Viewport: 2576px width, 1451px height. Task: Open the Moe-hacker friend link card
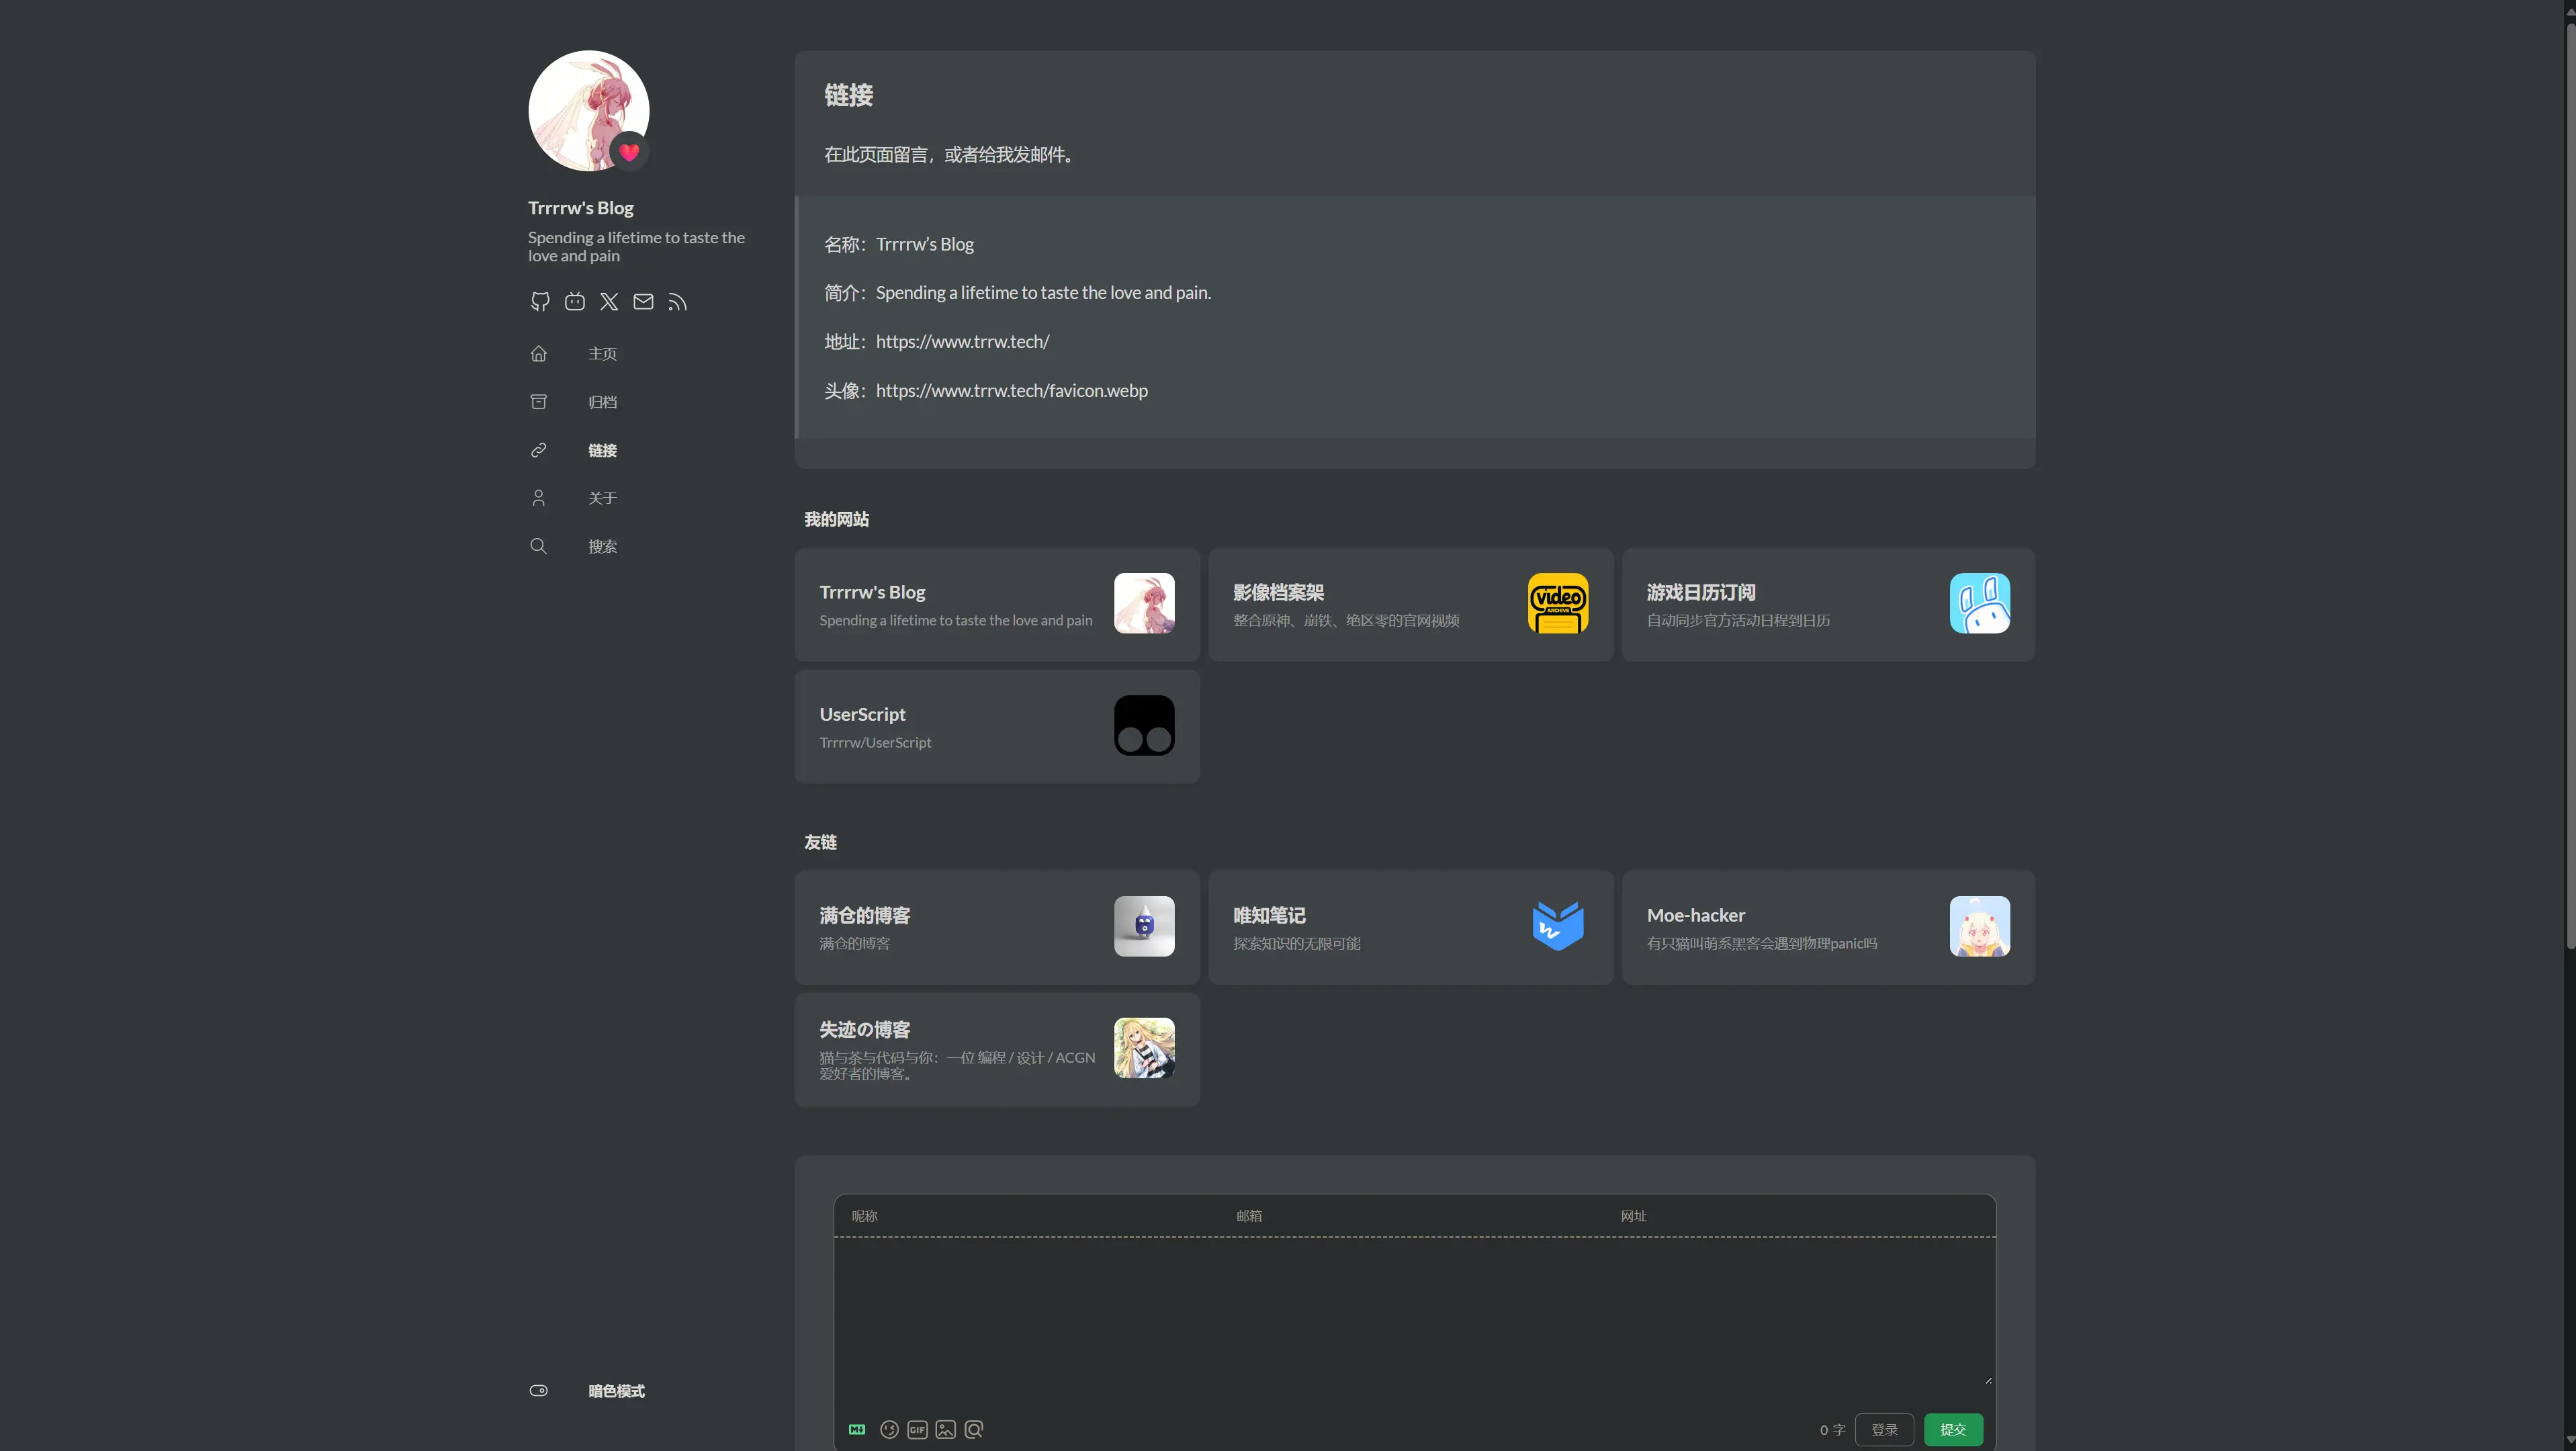[1827, 927]
